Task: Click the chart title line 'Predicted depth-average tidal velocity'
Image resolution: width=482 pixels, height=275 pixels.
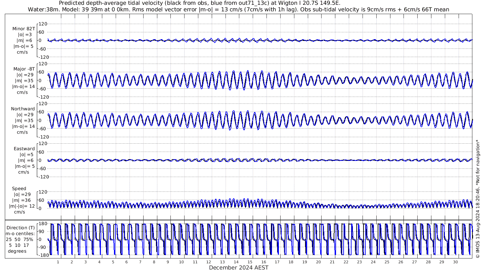Action: (199, 3)
